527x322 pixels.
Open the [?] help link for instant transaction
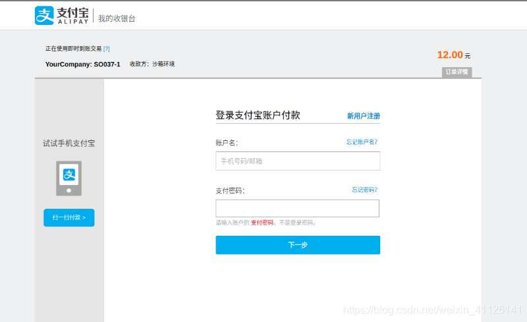[x=107, y=49]
